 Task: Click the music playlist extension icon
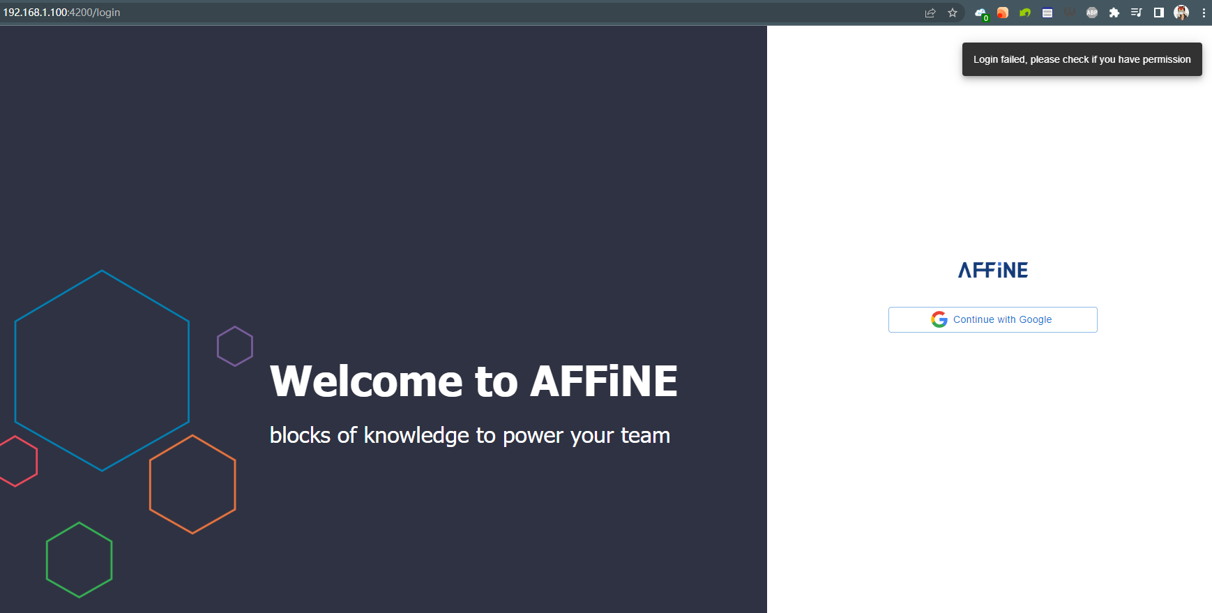point(1137,13)
